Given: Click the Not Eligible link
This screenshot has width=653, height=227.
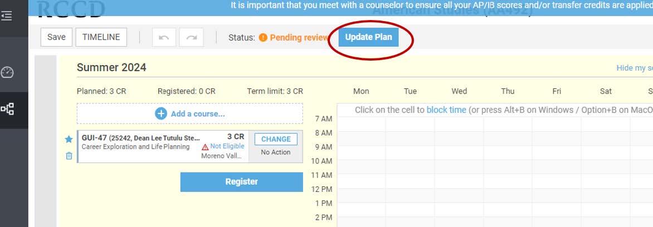Looking at the screenshot, I should click(227, 146).
